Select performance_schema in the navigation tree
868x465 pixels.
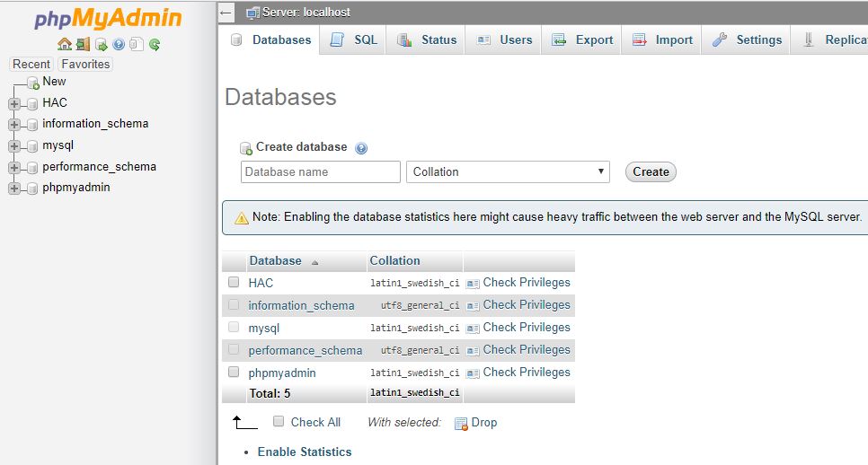(99, 166)
